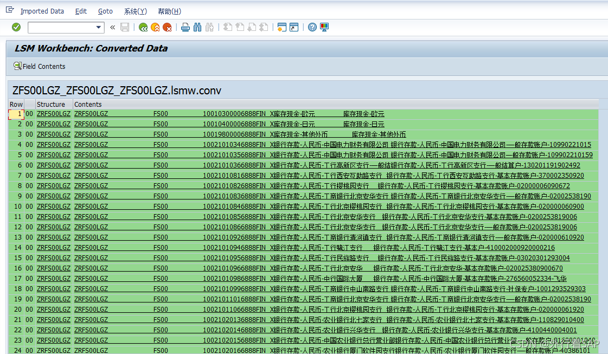Click contents link 10021010816888FIN in row 7

234,176
